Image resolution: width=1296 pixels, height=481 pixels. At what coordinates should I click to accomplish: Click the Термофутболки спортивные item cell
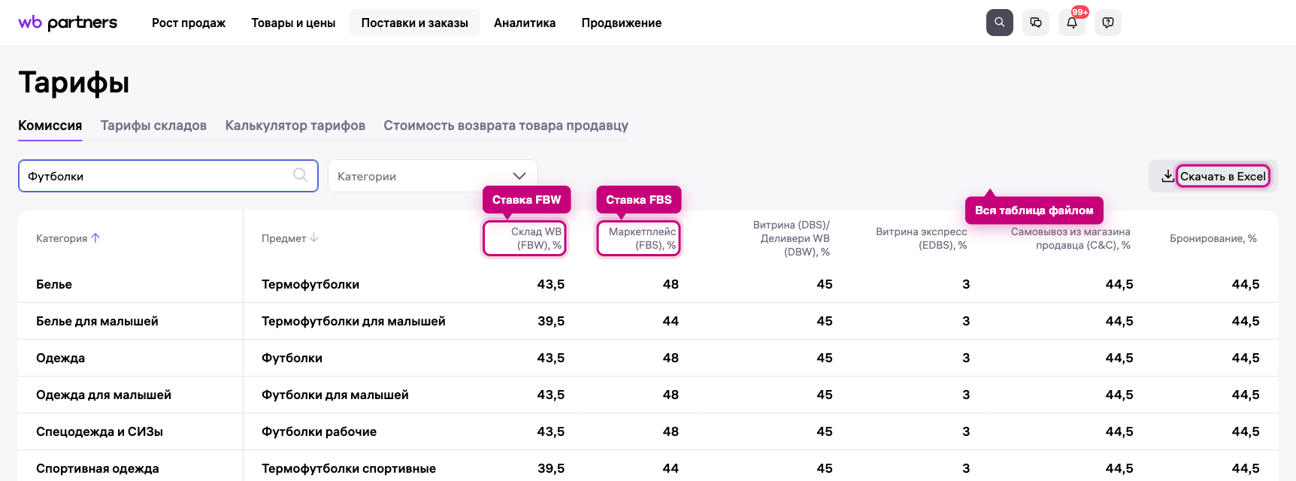coord(349,468)
